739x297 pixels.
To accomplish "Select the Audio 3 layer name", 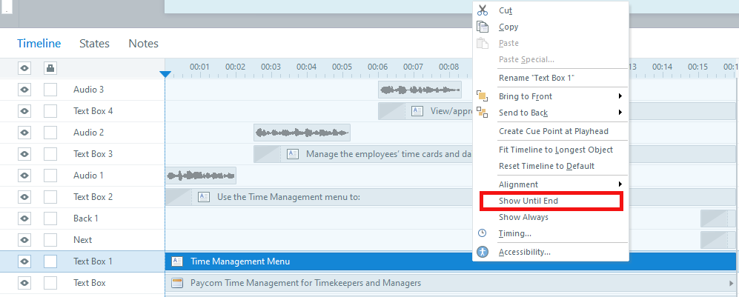I will [x=89, y=90].
